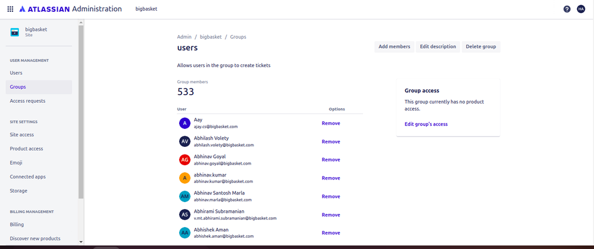Click Groups breadcrumb link
The image size is (594, 249).
pyautogui.click(x=238, y=37)
